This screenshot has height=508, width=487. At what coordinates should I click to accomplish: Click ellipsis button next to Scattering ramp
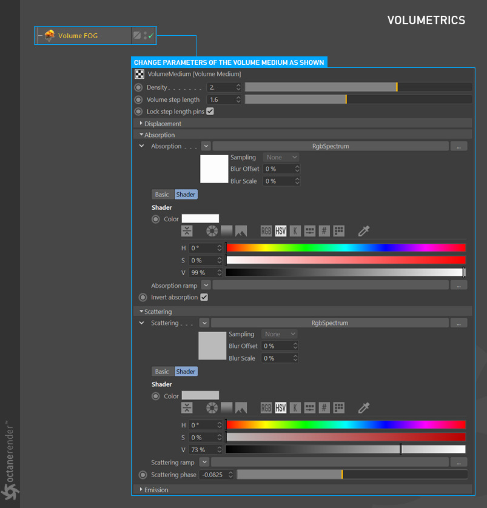[458, 463]
